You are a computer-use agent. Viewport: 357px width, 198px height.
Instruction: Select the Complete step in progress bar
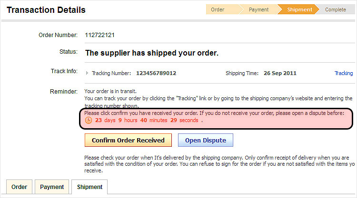click(336, 9)
